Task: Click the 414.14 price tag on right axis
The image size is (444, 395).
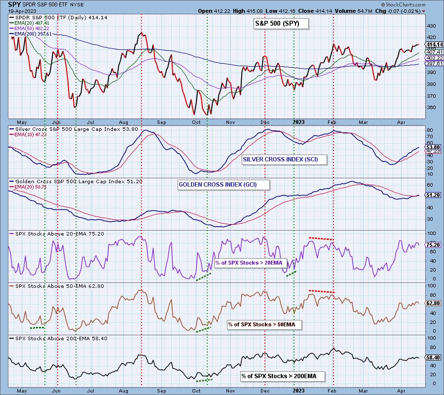Action: coord(434,44)
